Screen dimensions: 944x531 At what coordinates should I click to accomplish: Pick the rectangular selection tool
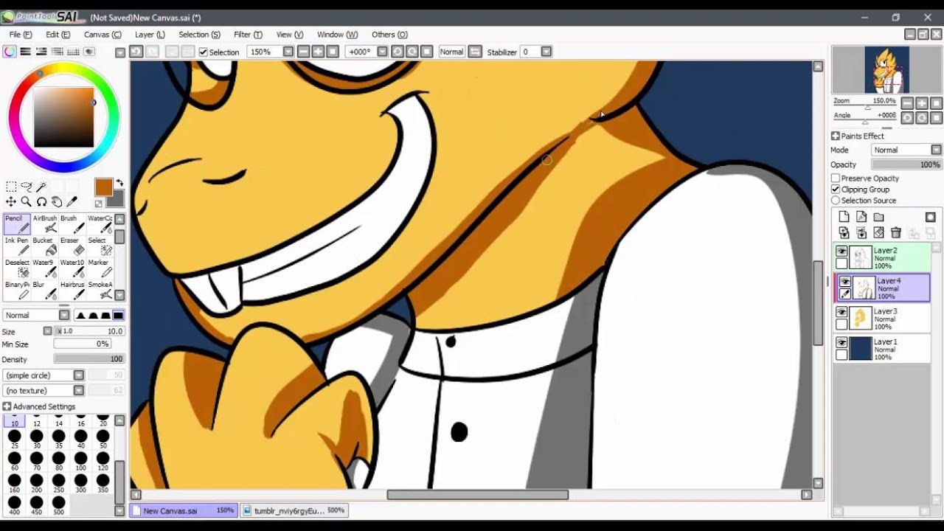pyautogui.click(x=11, y=187)
